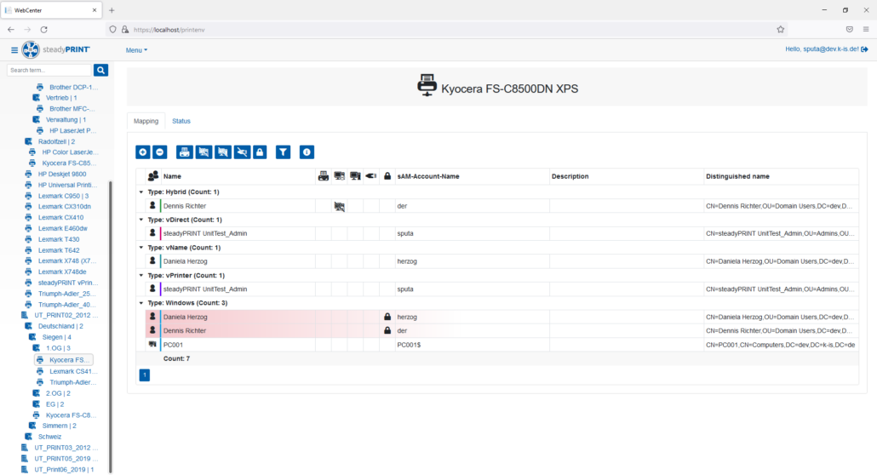Reload the page with the browser refresh icon

coord(43,30)
